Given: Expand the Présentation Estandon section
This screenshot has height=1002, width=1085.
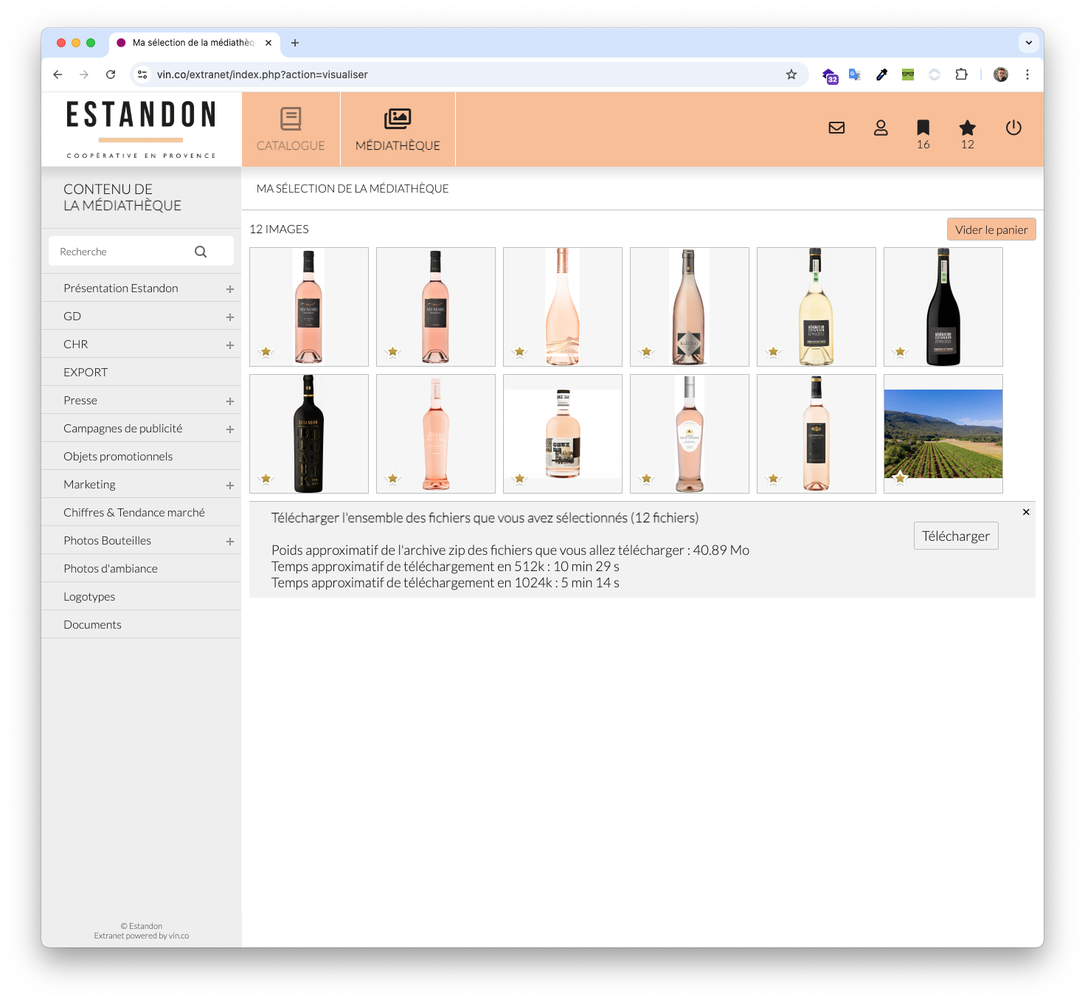Looking at the screenshot, I should point(230,289).
